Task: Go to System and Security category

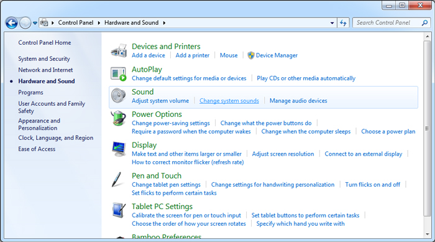Action: 44,59
